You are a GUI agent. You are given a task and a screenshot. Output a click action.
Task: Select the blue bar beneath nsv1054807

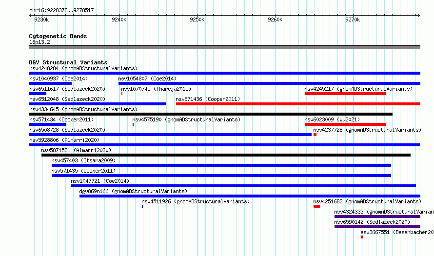pyautogui.click(x=269, y=83)
